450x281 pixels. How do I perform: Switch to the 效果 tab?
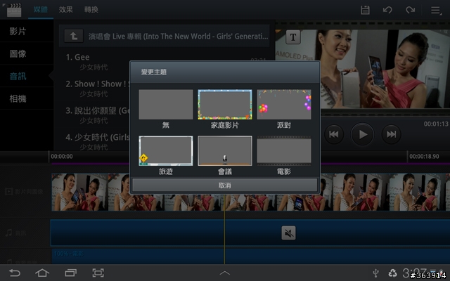(65, 9)
